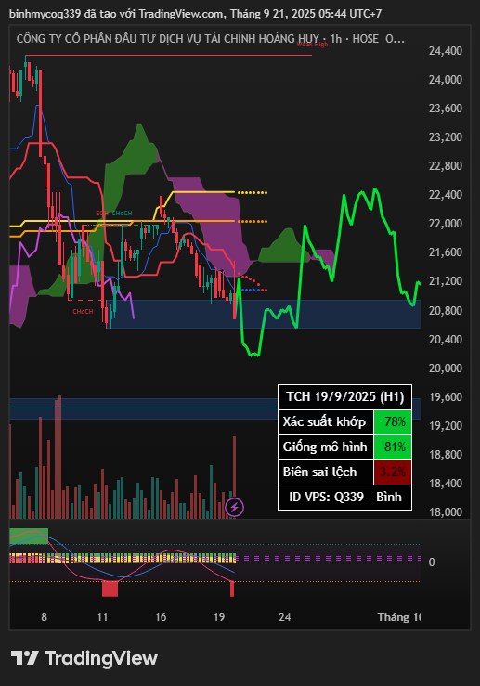Click the TradingView.com link in header
This screenshot has width=480, height=686.
pyautogui.click(x=181, y=14)
